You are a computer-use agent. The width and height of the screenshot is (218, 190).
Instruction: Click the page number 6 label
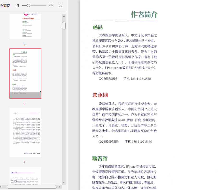coord(24,103)
